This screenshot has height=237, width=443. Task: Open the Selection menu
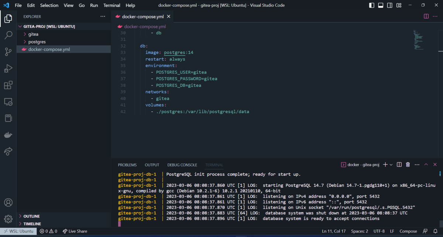49,5
